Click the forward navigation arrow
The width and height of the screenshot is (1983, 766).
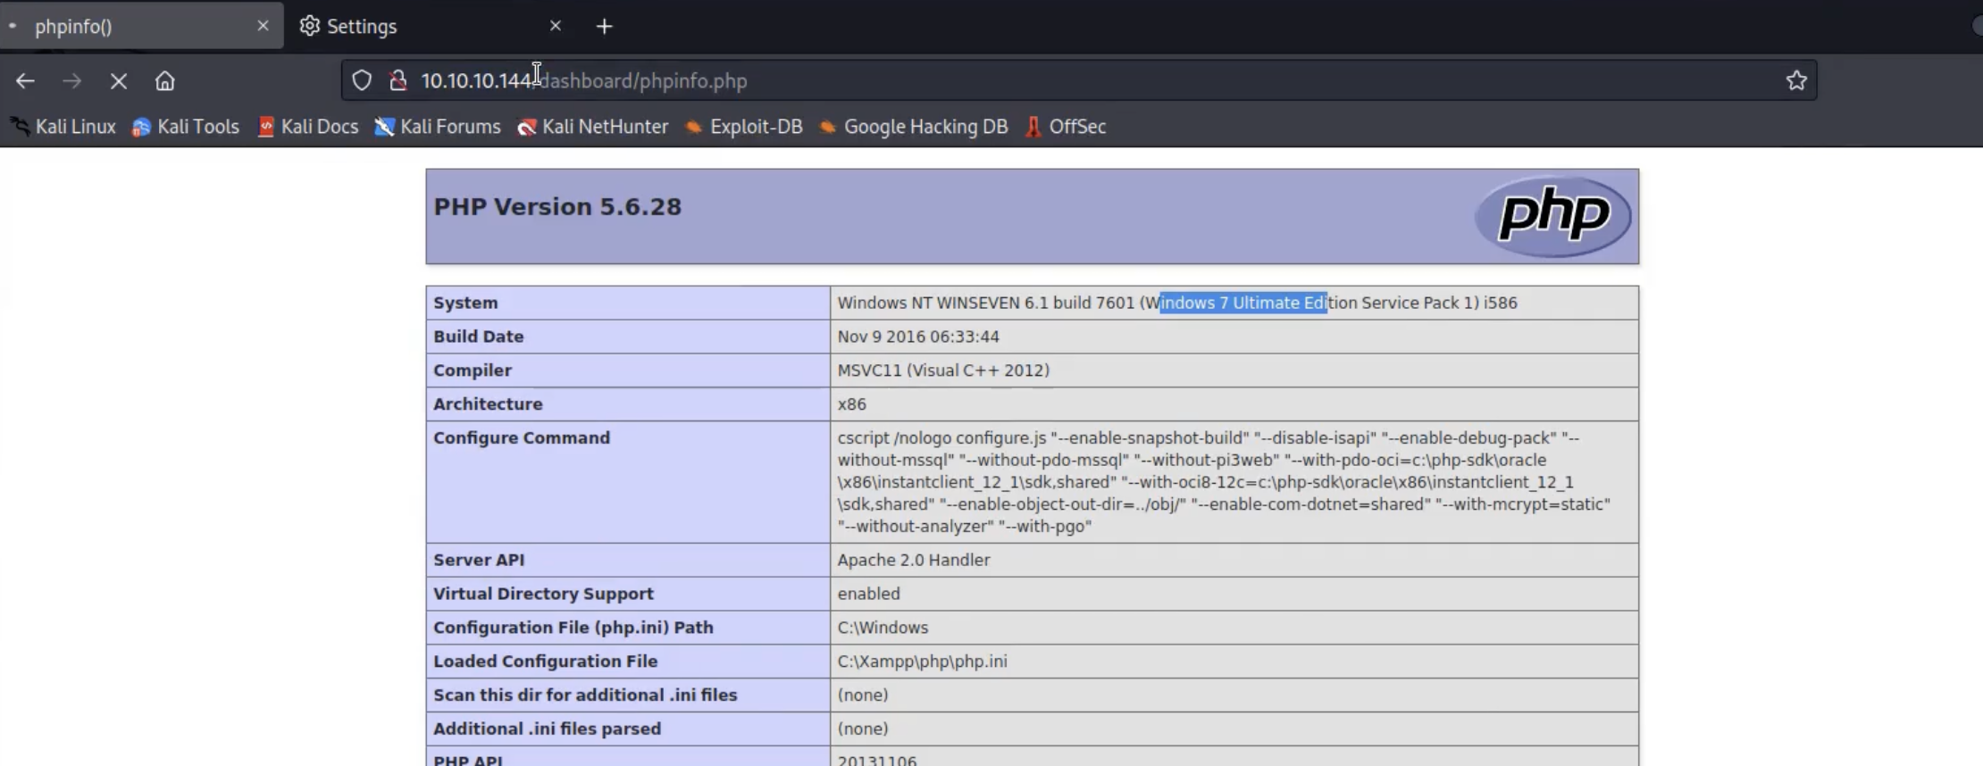click(71, 81)
